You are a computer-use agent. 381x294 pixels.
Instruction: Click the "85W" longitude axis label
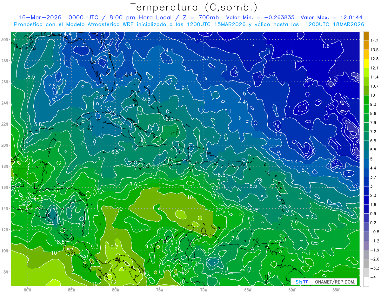click(x=71, y=290)
